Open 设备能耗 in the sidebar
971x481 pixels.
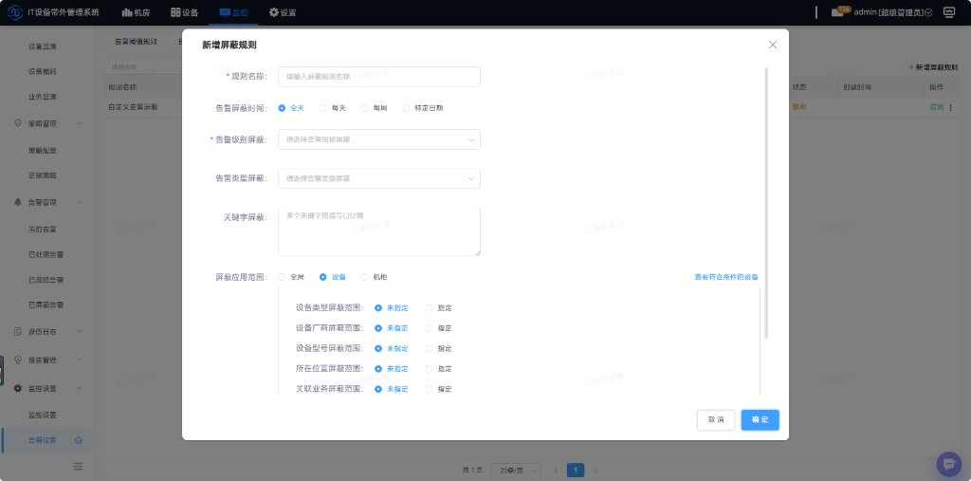coord(42,72)
